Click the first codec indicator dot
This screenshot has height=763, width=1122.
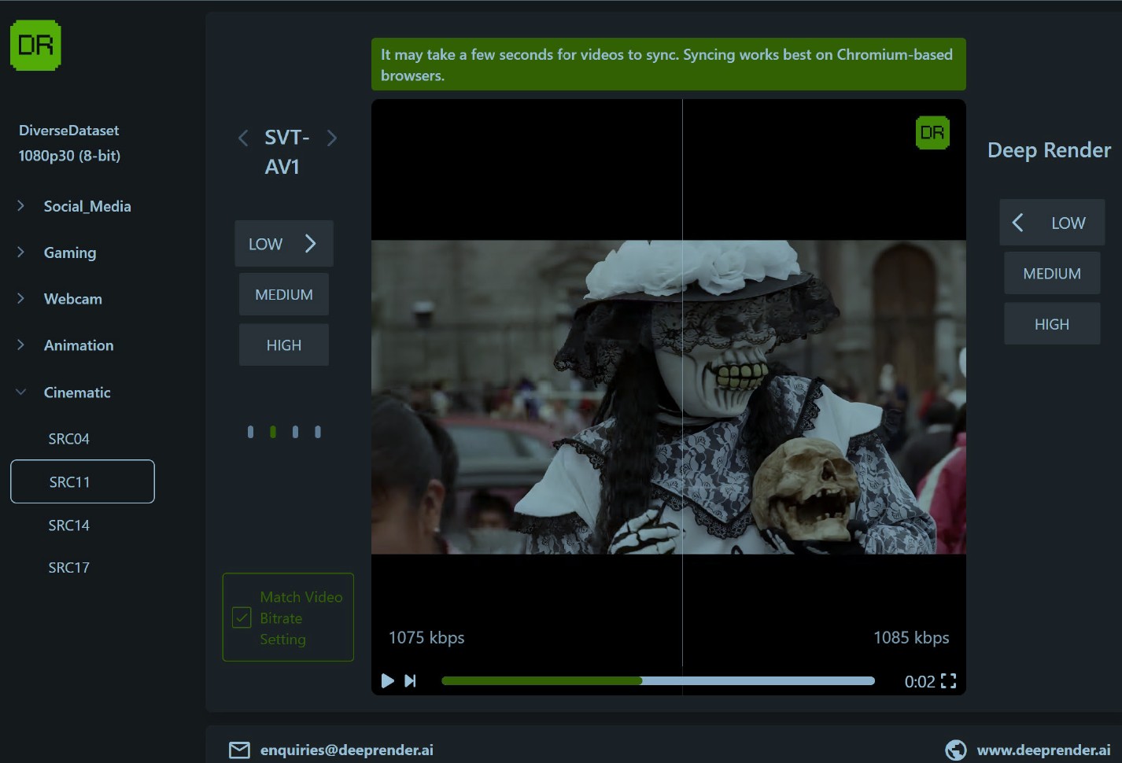tap(250, 432)
